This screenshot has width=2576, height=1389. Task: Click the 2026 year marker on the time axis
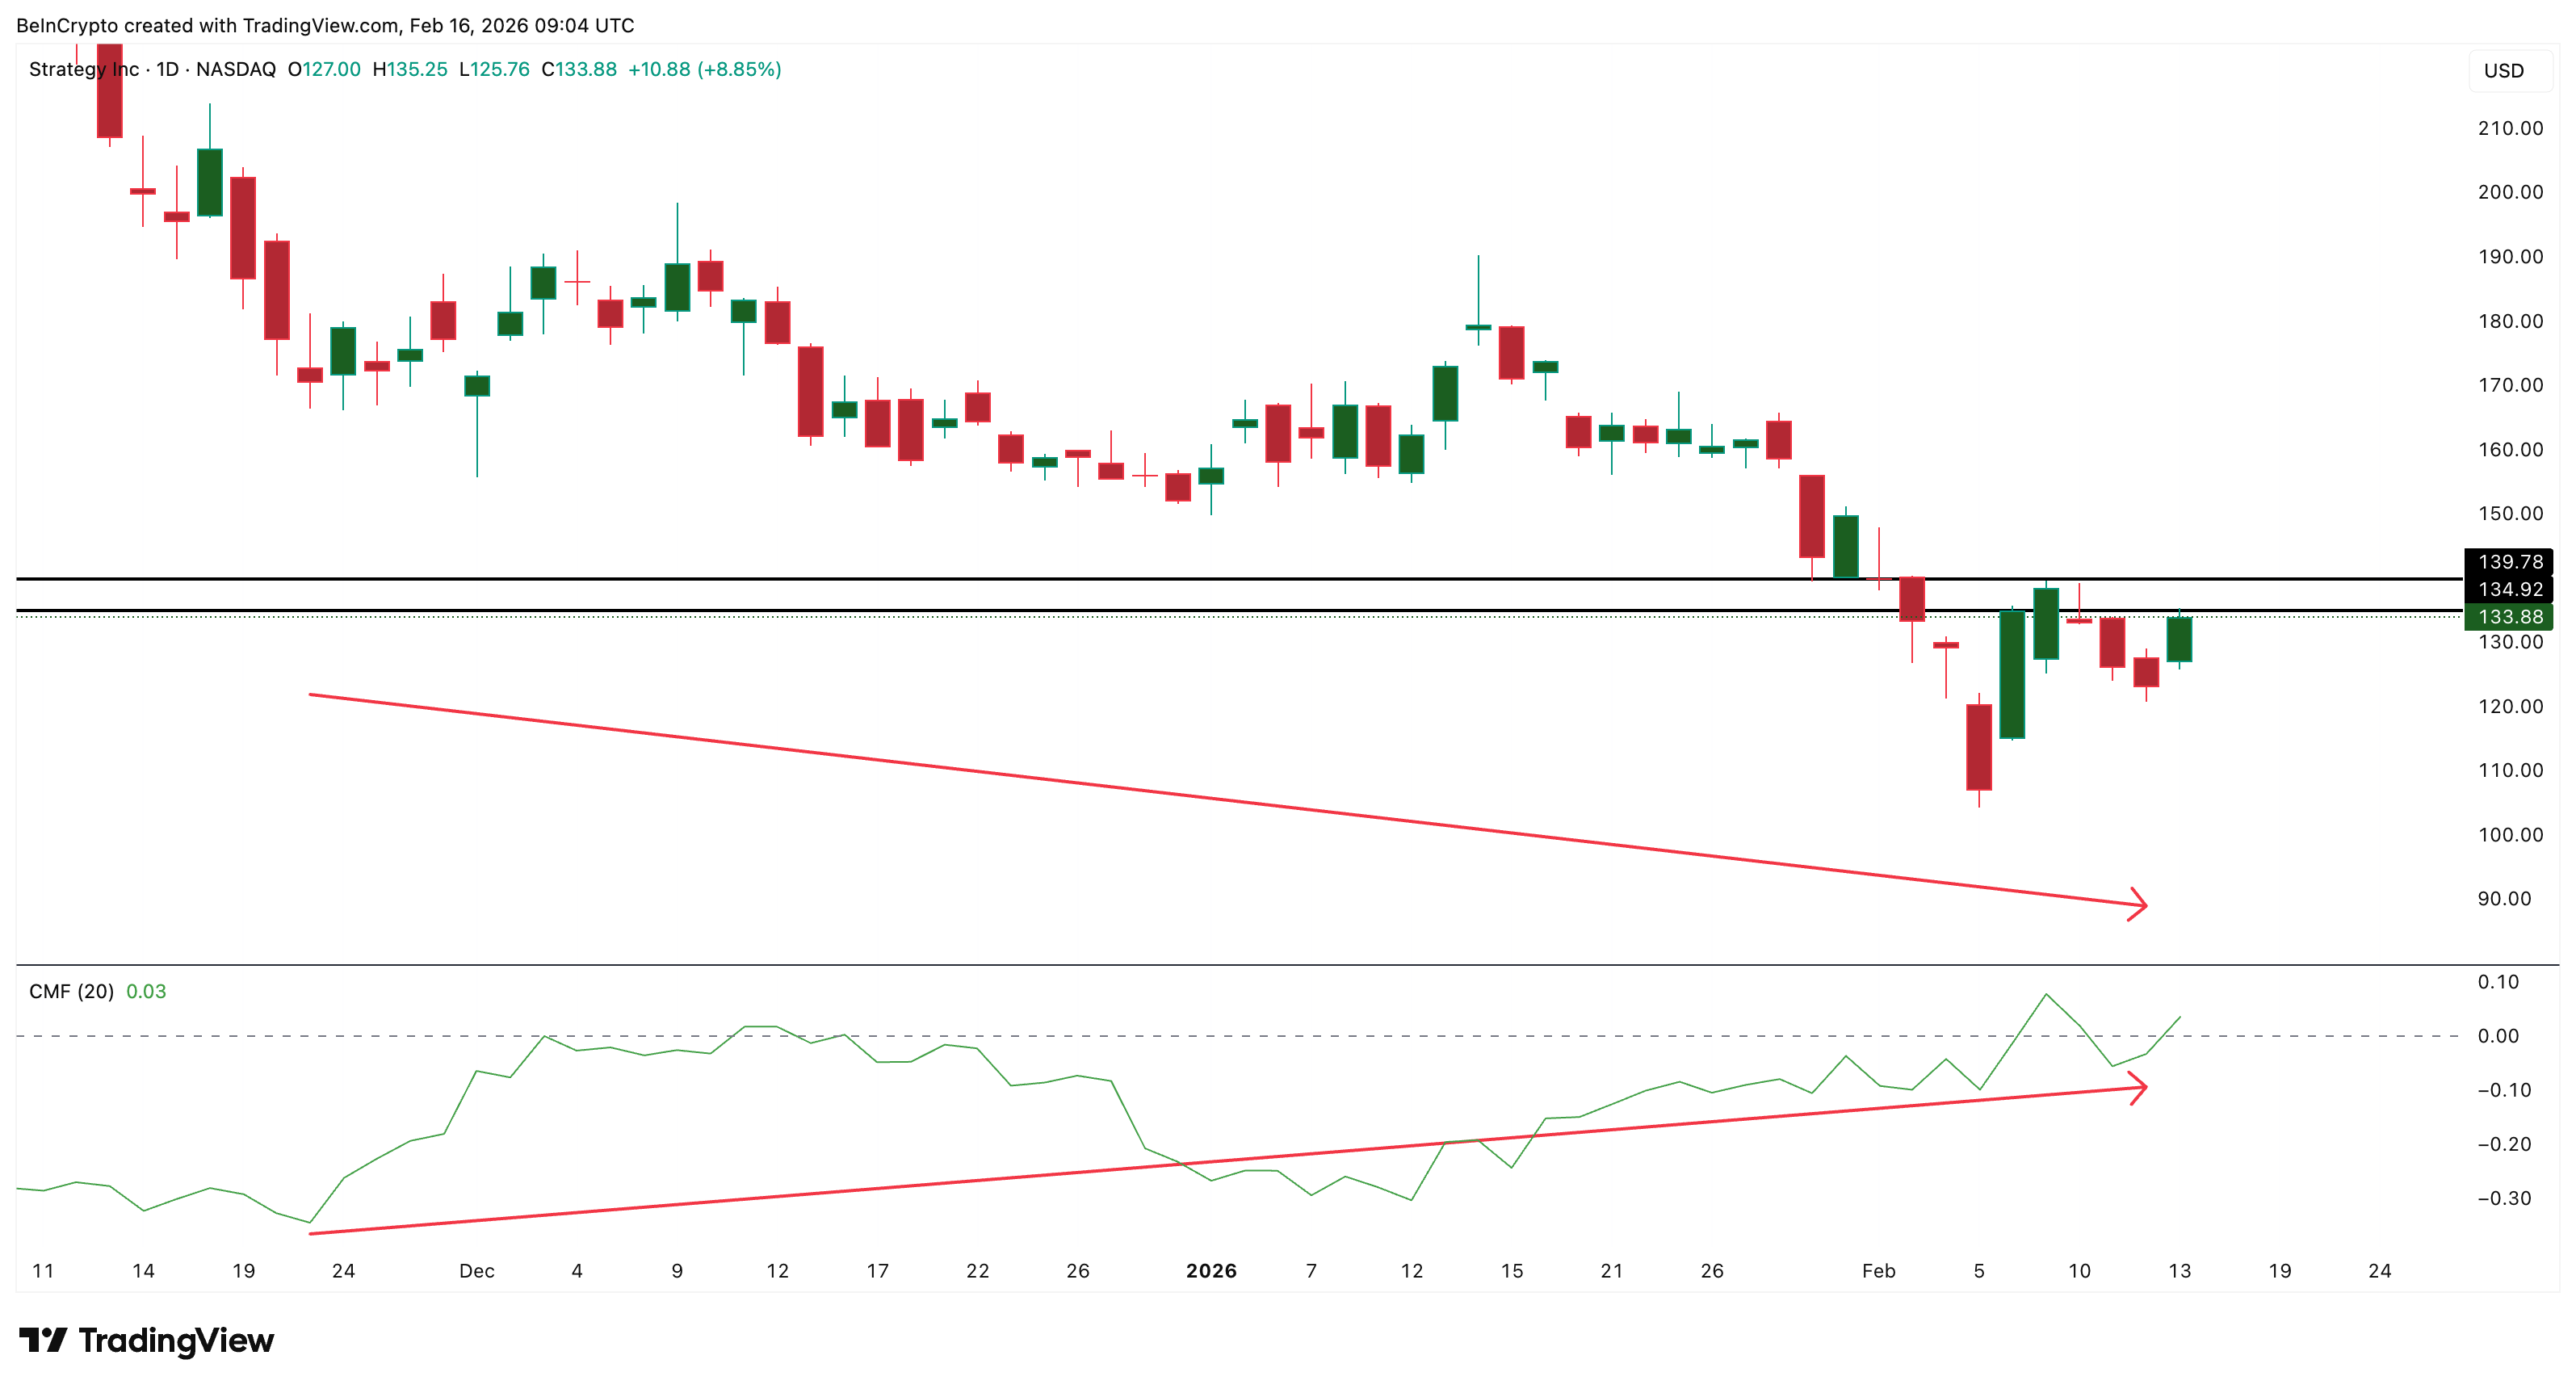(x=1211, y=1271)
